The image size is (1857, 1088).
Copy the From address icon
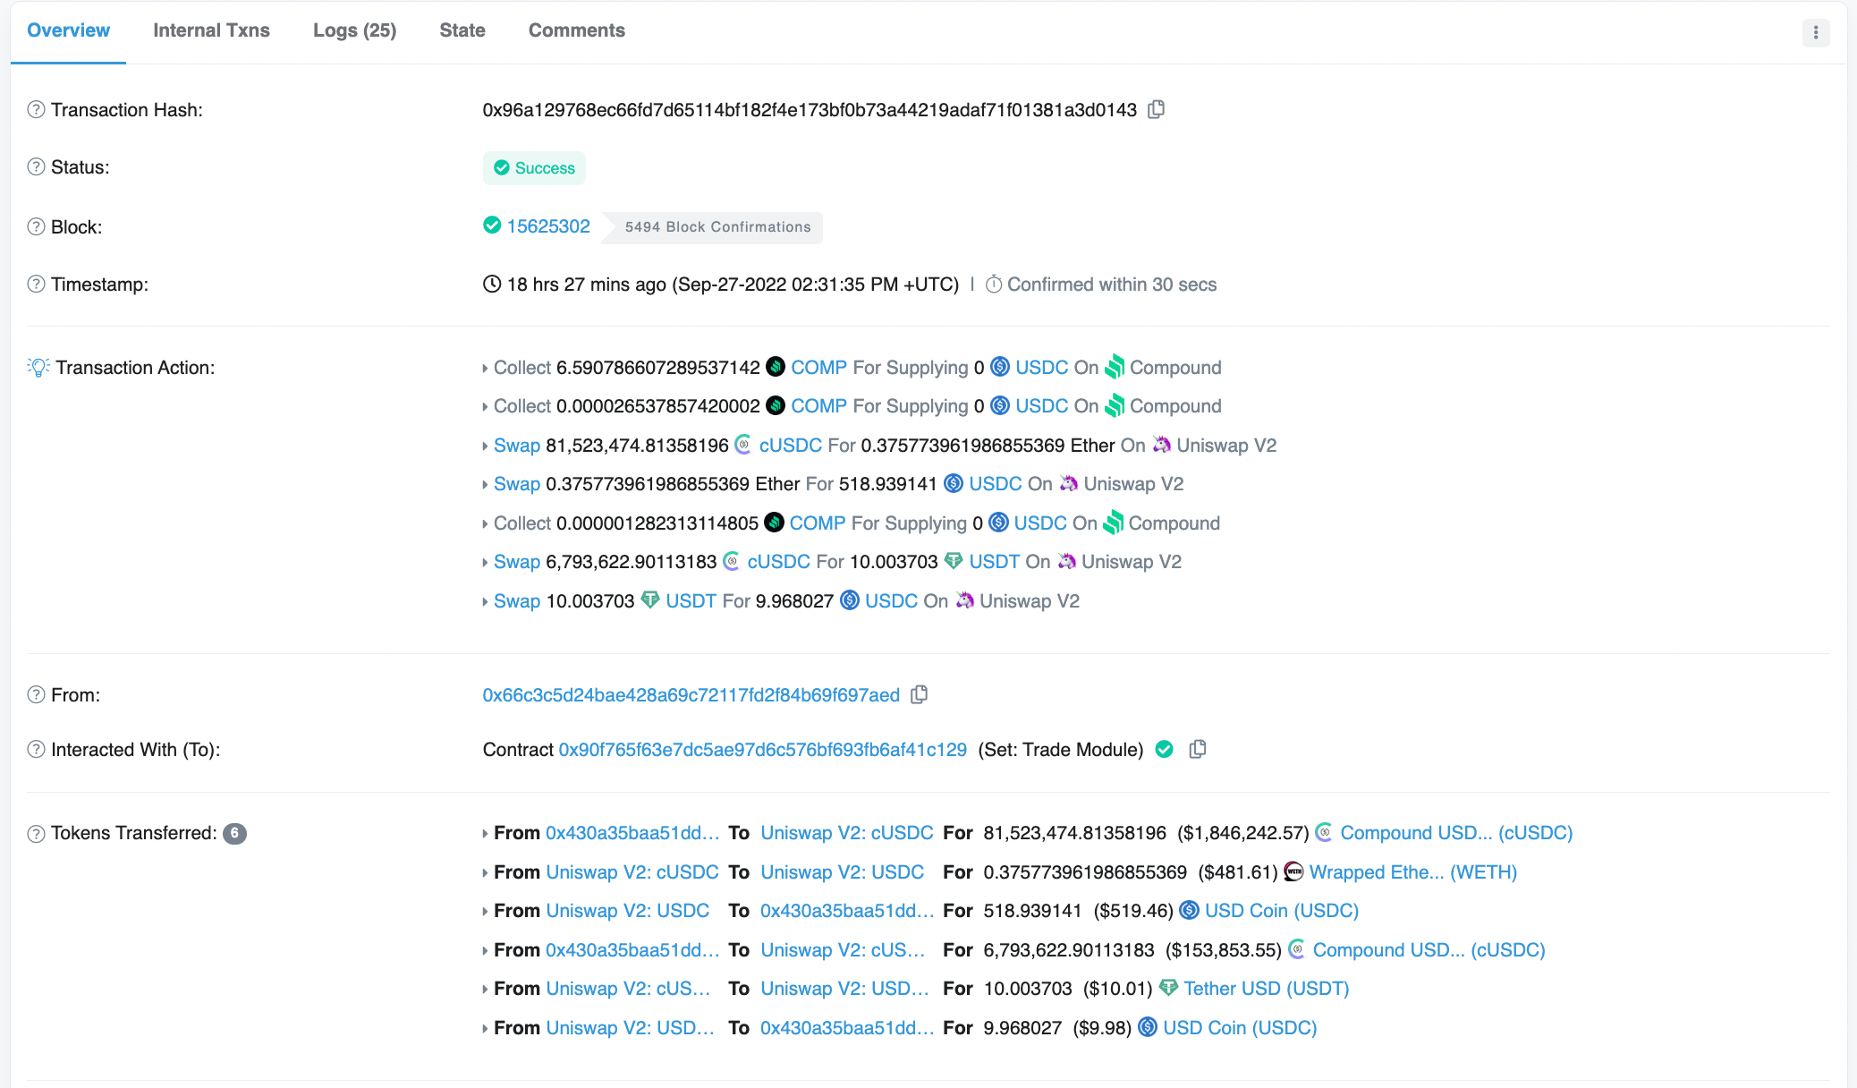tap(919, 694)
